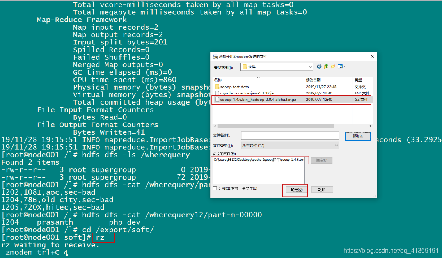This screenshot has height=258, width=442.
Task: Close the Zmodem file selection dialog
Action: (x=372, y=56)
